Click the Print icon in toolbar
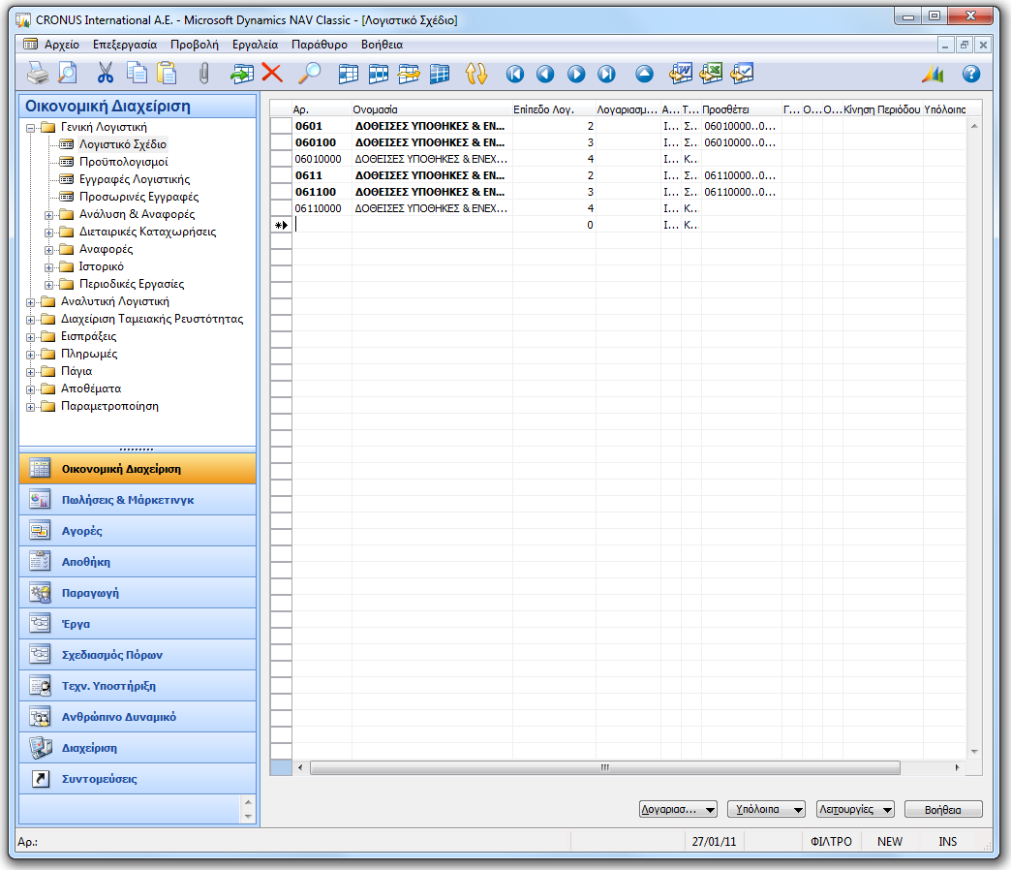This screenshot has height=870, width=1011. click(38, 74)
